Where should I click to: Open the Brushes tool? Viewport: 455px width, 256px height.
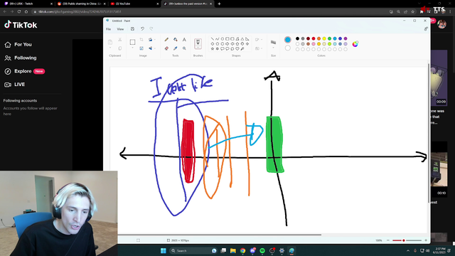[x=198, y=43]
